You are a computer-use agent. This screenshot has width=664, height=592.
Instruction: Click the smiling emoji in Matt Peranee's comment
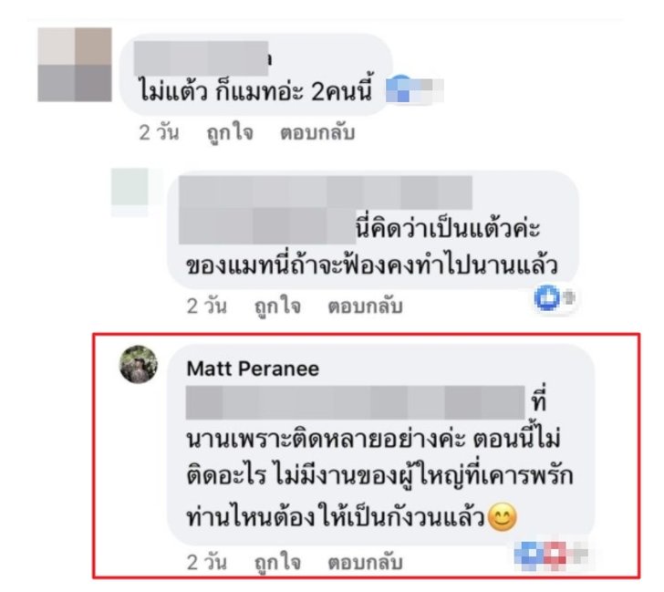[503, 516]
